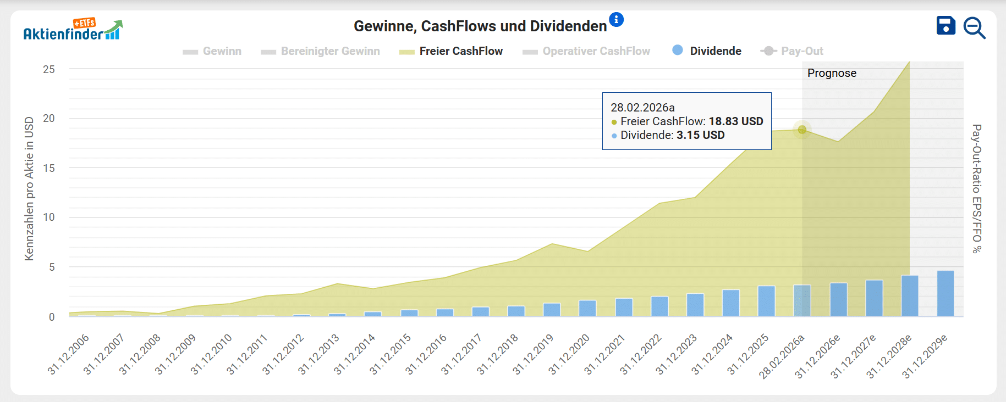Enable the Bereinigter Gewinn series
The height and width of the screenshot is (402, 1006).
[x=321, y=51]
